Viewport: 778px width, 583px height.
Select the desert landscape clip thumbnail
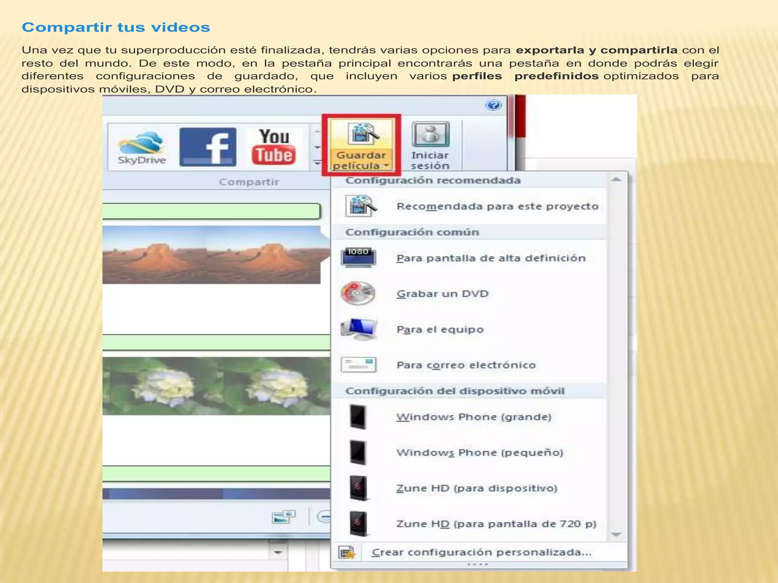(212, 255)
